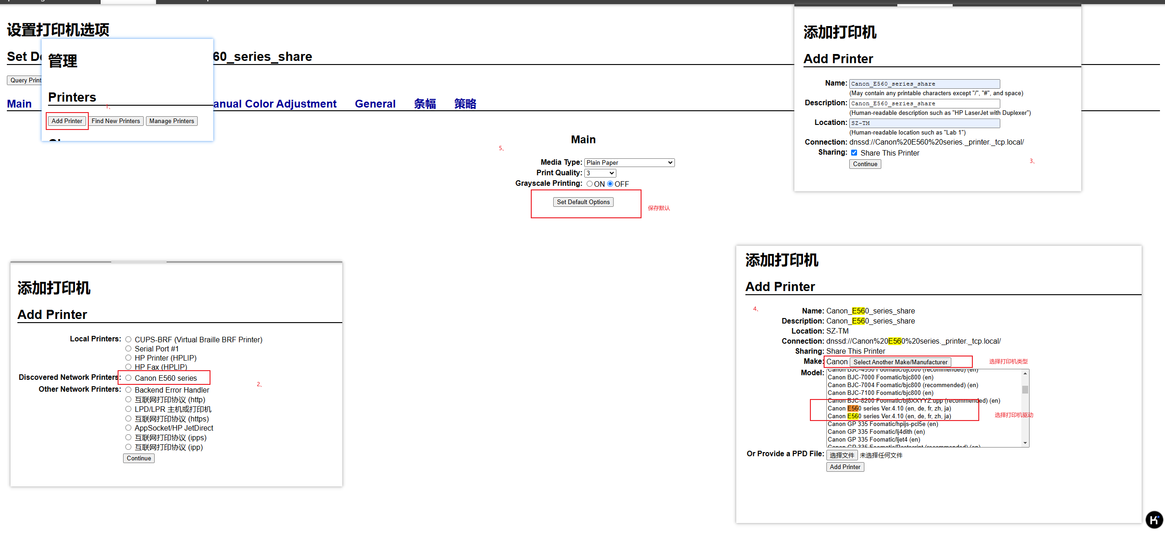This screenshot has width=1165, height=545.
Task: Click the Find New Printers button
Action: tap(116, 121)
